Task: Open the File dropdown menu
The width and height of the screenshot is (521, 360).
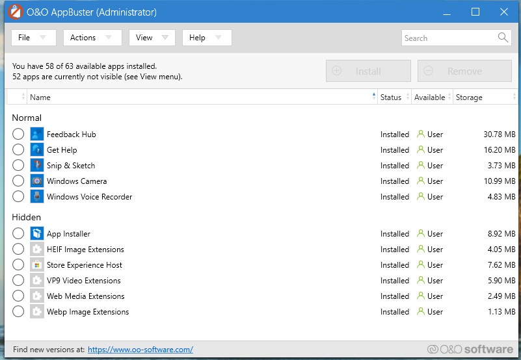Action: tap(33, 38)
